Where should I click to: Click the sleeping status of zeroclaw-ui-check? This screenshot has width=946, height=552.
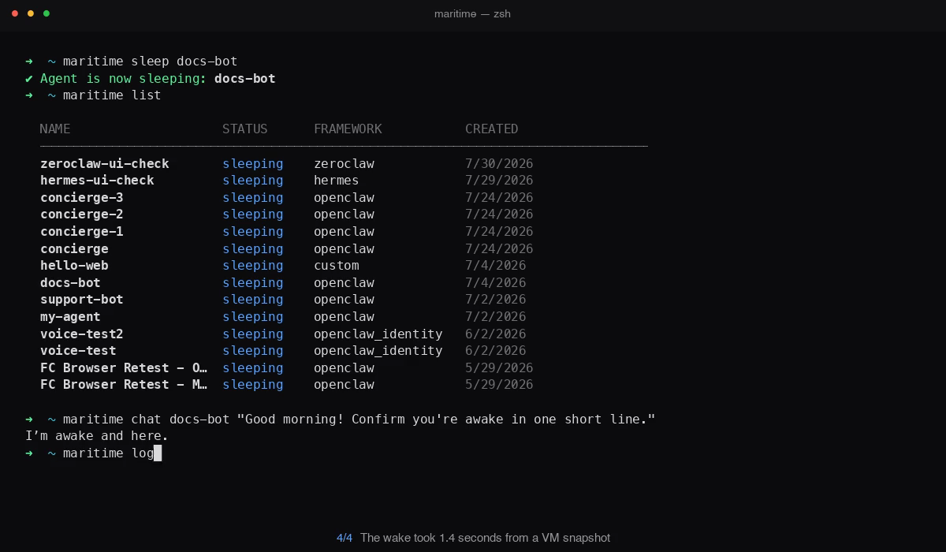tap(252, 163)
